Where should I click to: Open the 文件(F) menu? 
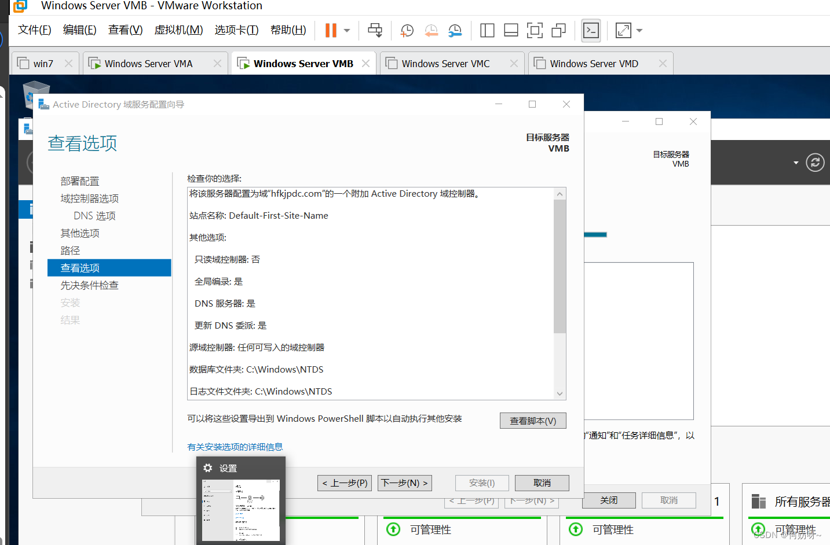coord(35,30)
